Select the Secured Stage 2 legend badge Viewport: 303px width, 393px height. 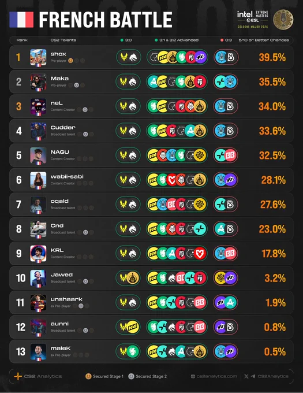[x=132, y=376]
